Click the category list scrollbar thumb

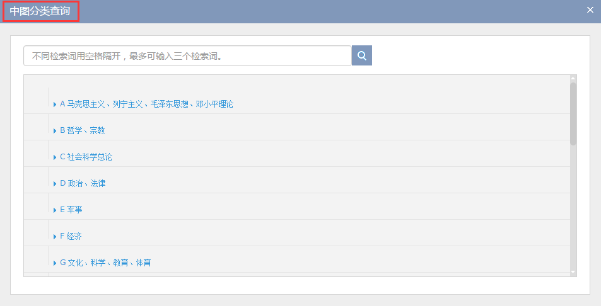pos(573,113)
